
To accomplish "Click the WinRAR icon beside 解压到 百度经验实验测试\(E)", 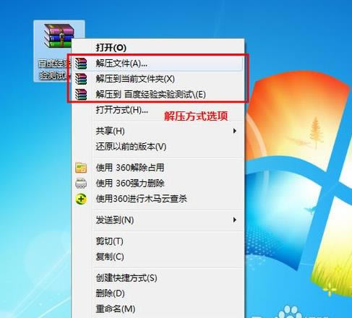I will (x=81, y=94).
